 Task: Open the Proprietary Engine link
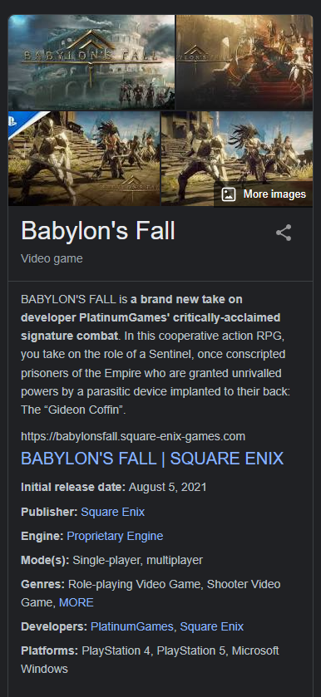[x=115, y=536]
